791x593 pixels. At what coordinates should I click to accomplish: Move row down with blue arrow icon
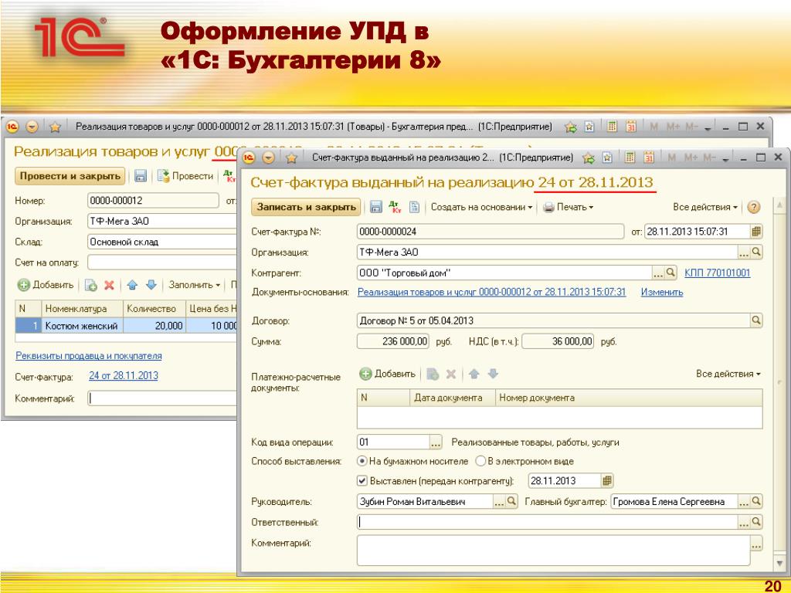tap(151, 285)
